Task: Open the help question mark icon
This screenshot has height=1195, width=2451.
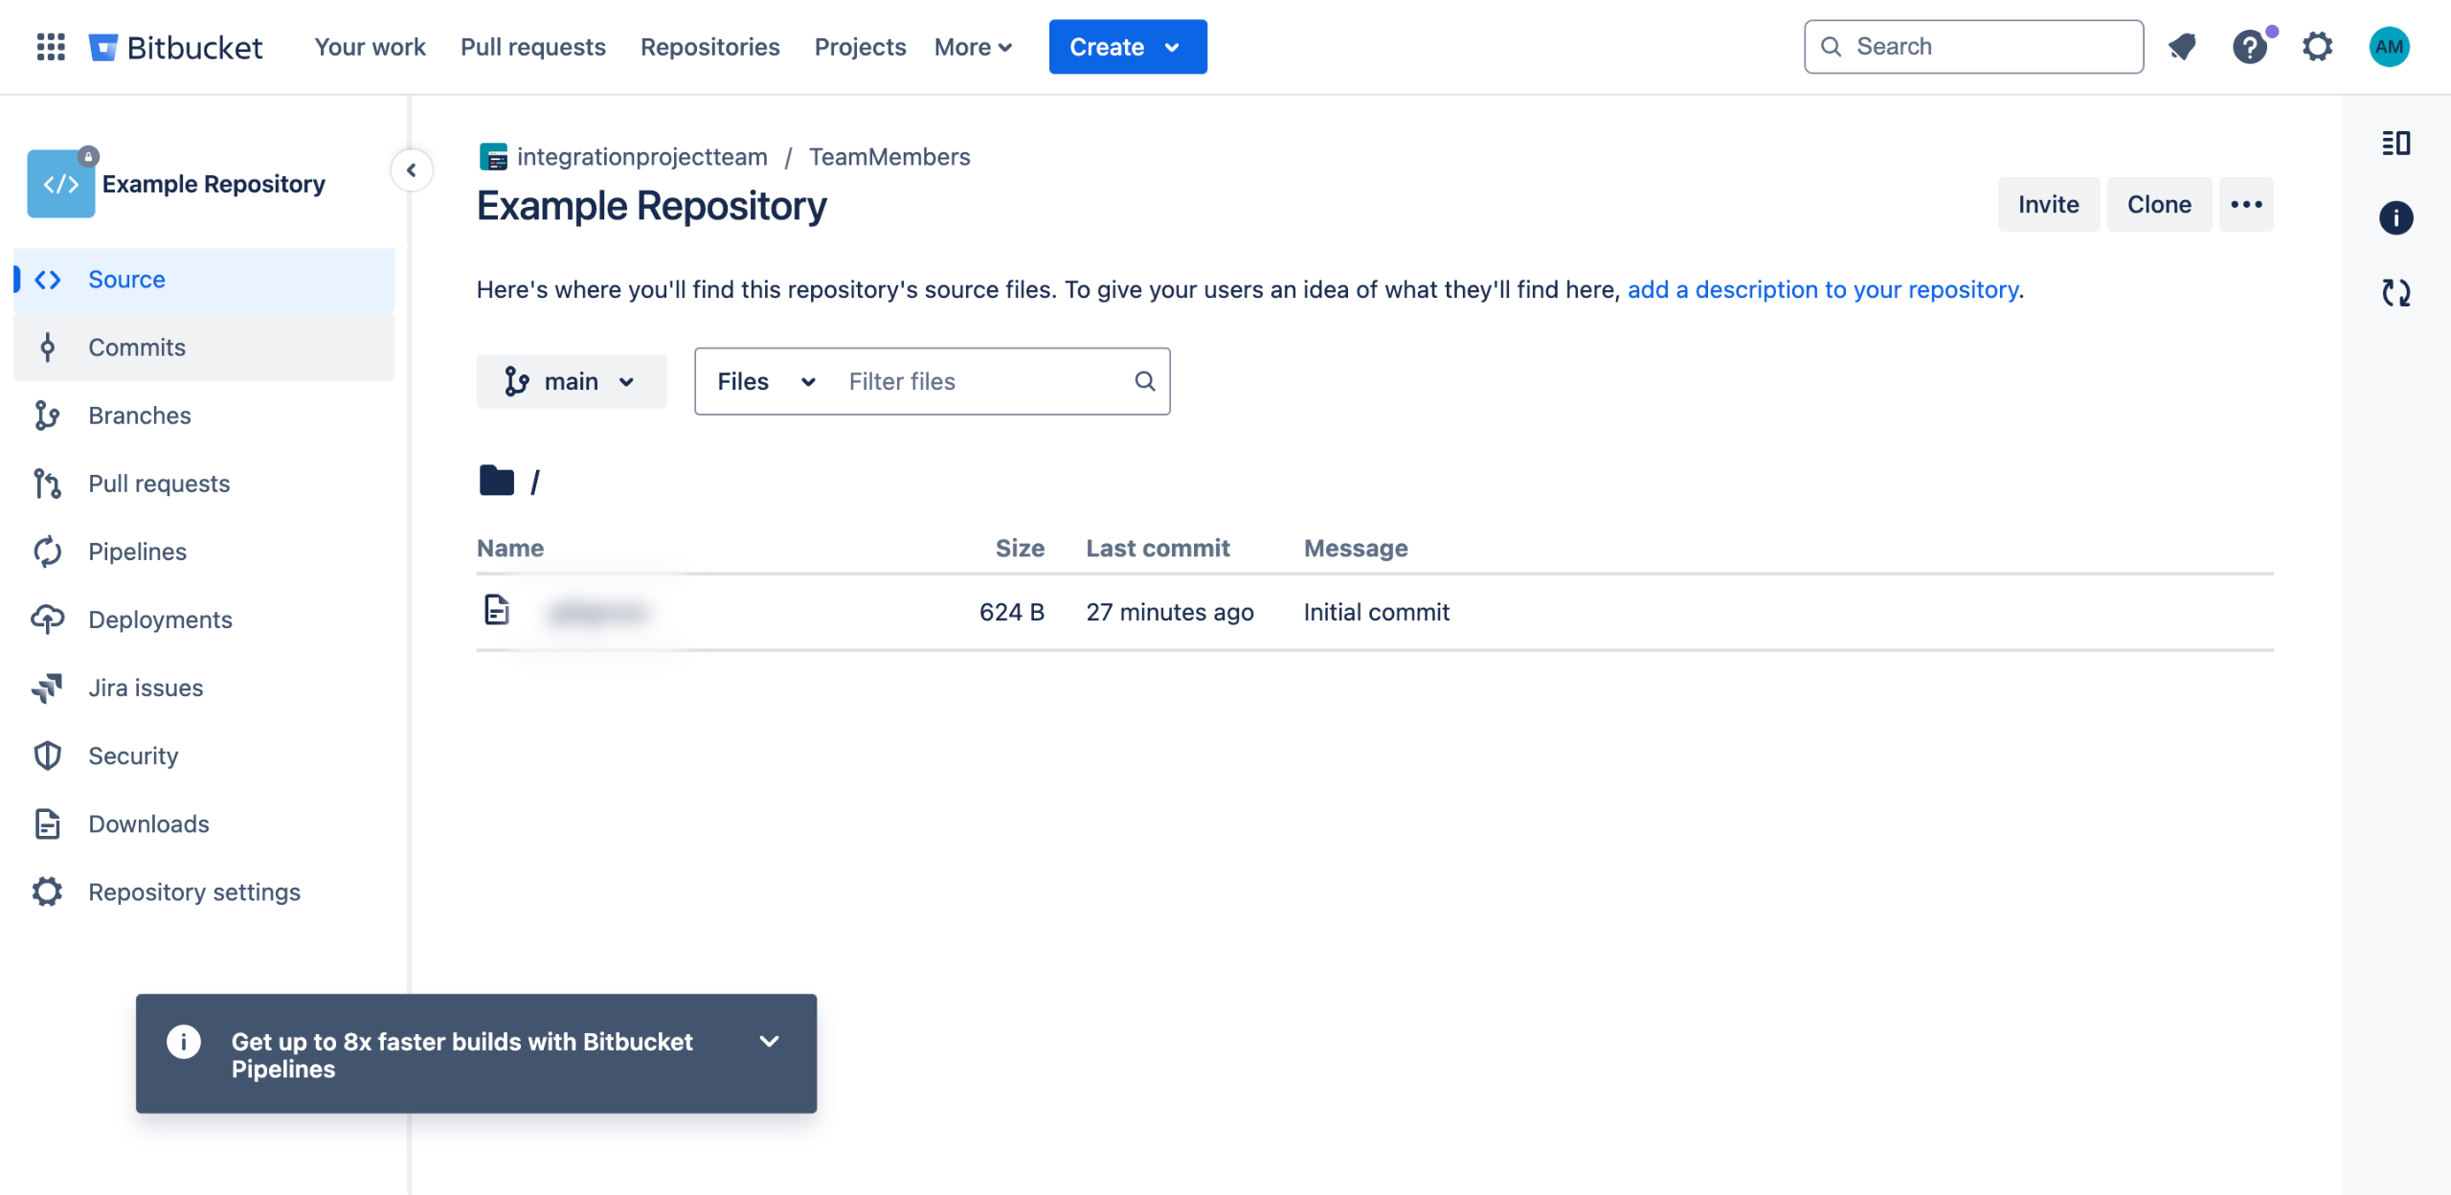Action: pyautogui.click(x=2249, y=47)
